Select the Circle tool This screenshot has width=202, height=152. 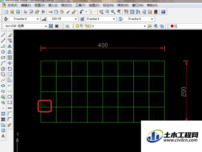(3, 69)
